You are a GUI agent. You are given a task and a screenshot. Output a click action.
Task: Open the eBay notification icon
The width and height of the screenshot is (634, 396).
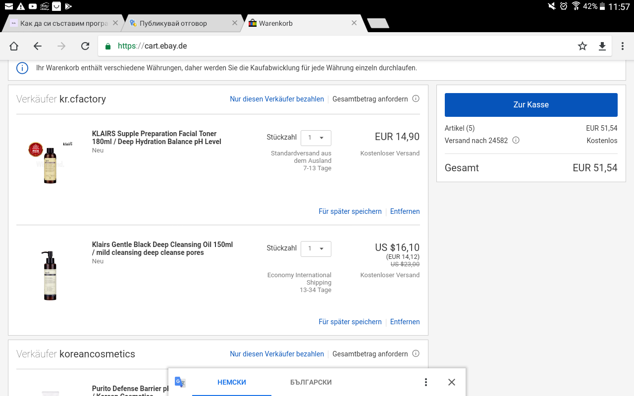pyautogui.click(x=45, y=6)
